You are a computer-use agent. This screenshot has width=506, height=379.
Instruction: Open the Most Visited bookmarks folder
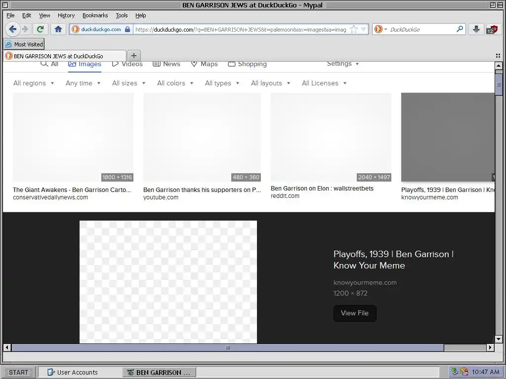[24, 44]
